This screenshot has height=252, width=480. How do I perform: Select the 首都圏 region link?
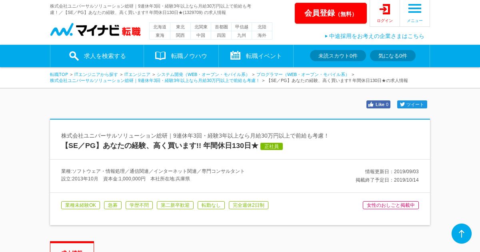pyautogui.click(x=221, y=27)
